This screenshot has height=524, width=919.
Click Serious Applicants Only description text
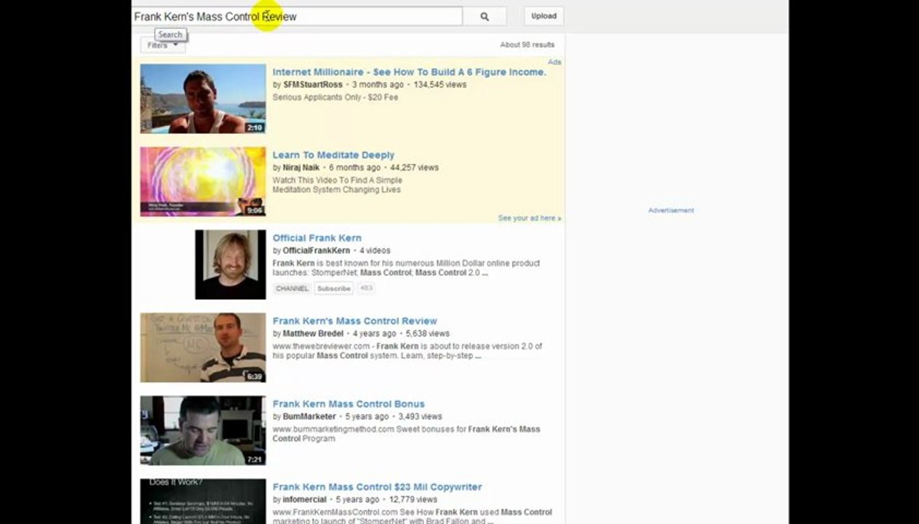[x=335, y=97]
